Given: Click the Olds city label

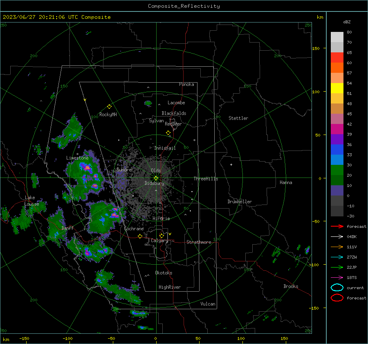Looking at the screenshot, I should pos(156,171).
